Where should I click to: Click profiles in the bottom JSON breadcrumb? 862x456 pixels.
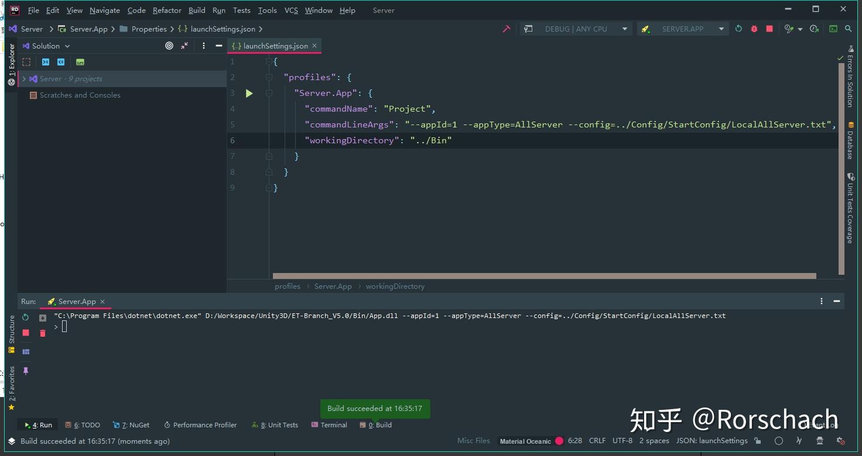288,286
